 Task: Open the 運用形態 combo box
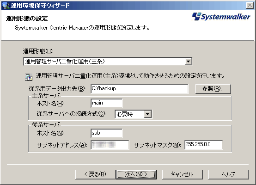click(x=108, y=62)
